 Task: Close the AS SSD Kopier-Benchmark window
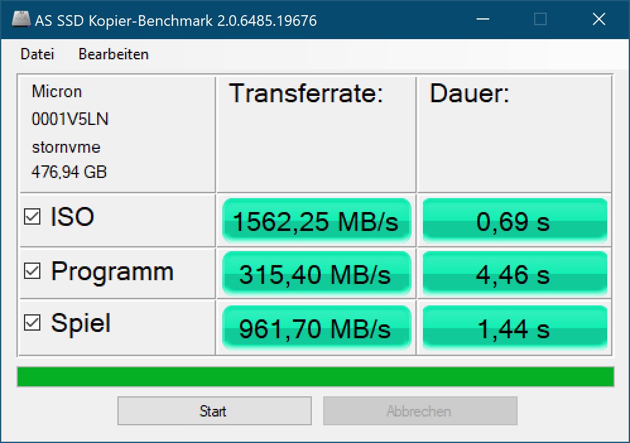(x=598, y=20)
